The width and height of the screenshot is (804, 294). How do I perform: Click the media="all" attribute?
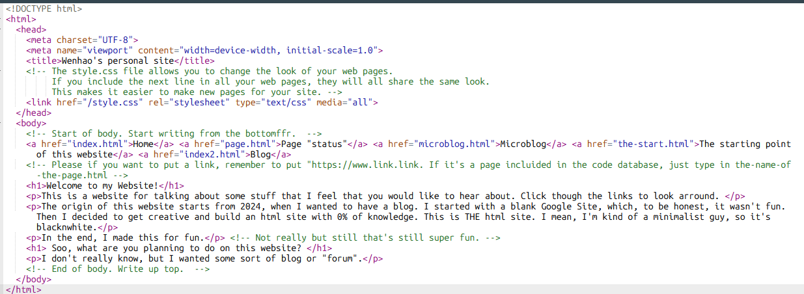coord(344,102)
